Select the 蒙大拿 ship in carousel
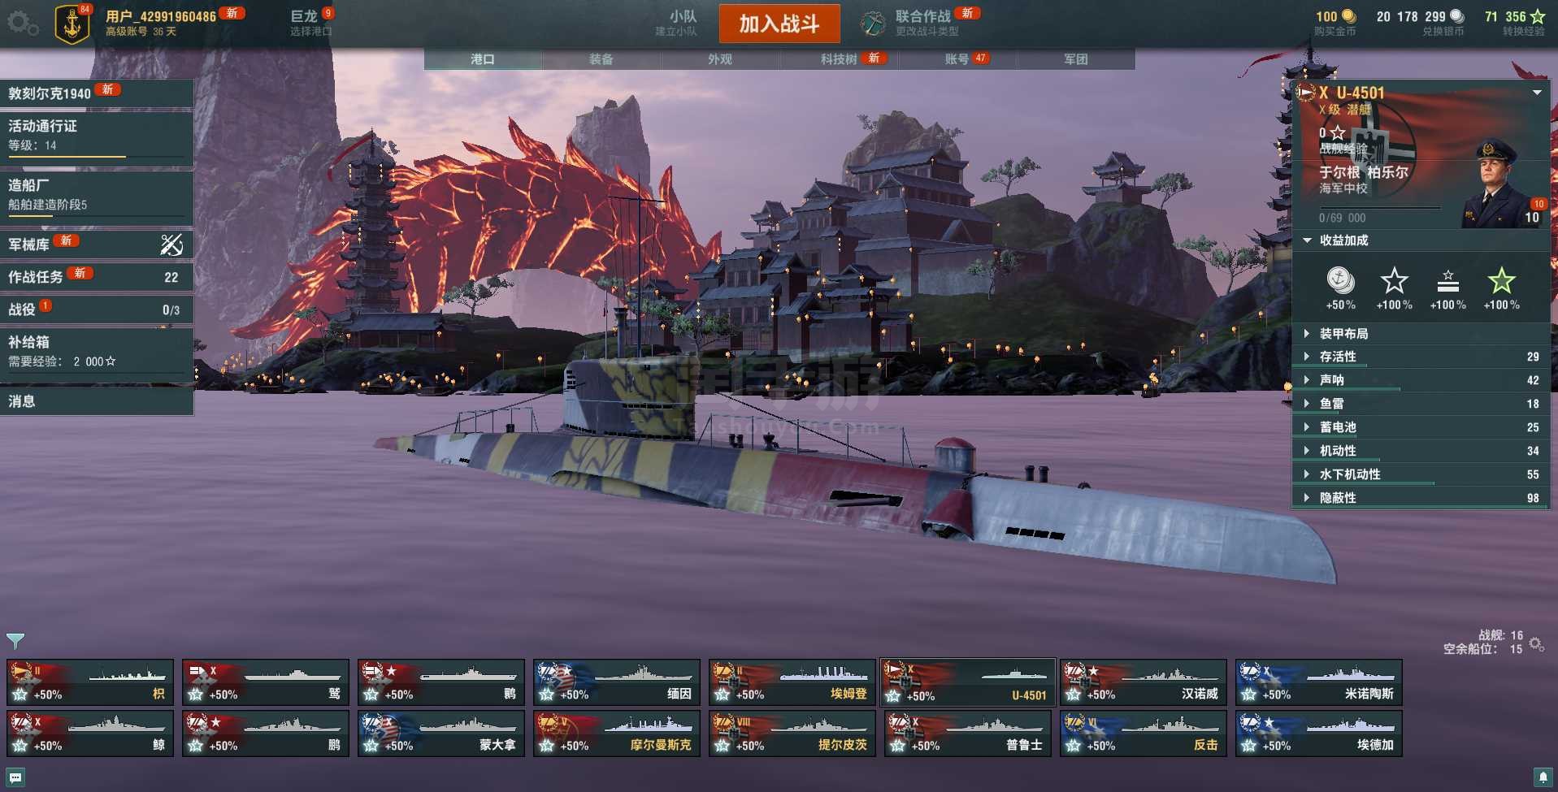 click(441, 734)
